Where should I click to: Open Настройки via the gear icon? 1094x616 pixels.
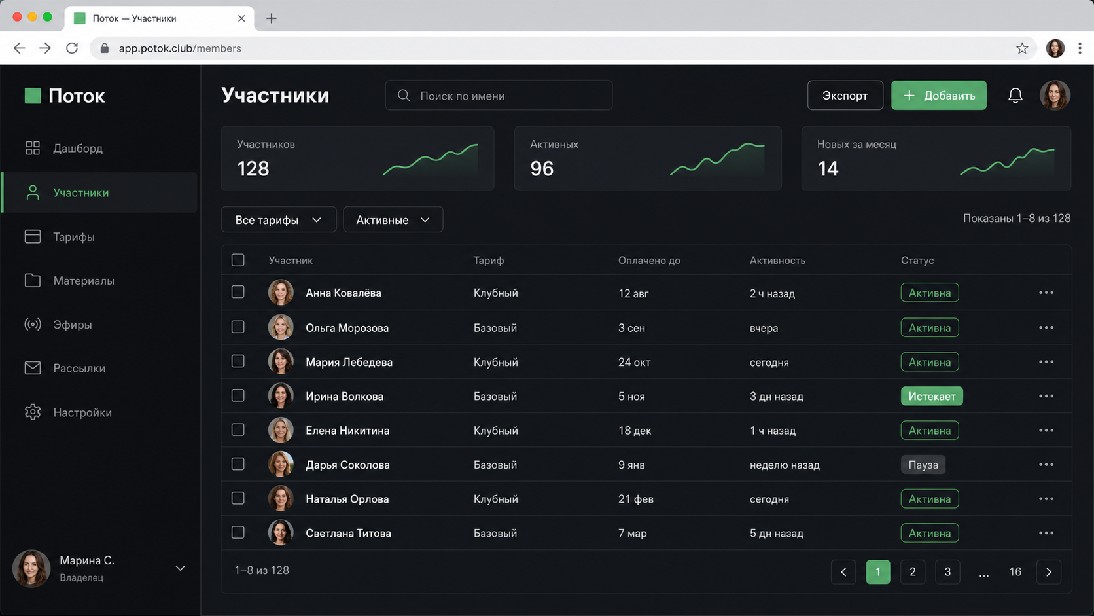pos(33,412)
